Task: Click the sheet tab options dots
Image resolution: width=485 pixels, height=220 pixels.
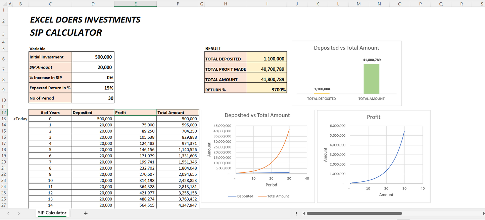Action: click(296, 214)
